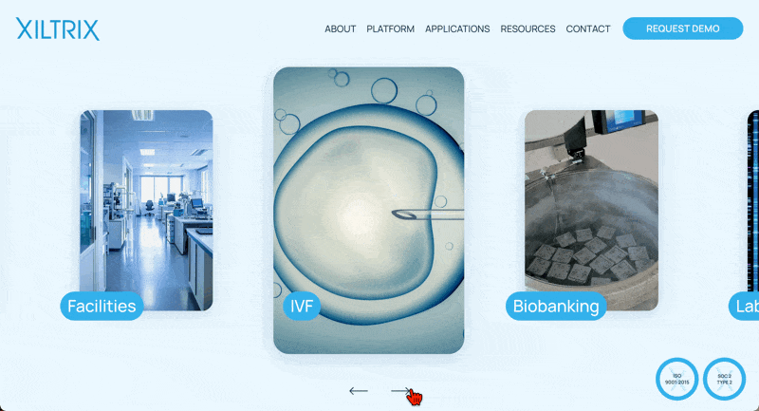
Task: Select the Biobanking label pill
Action: pos(556,306)
